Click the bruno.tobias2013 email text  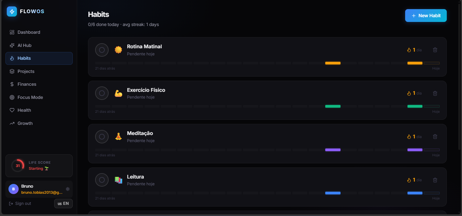point(42,192)
